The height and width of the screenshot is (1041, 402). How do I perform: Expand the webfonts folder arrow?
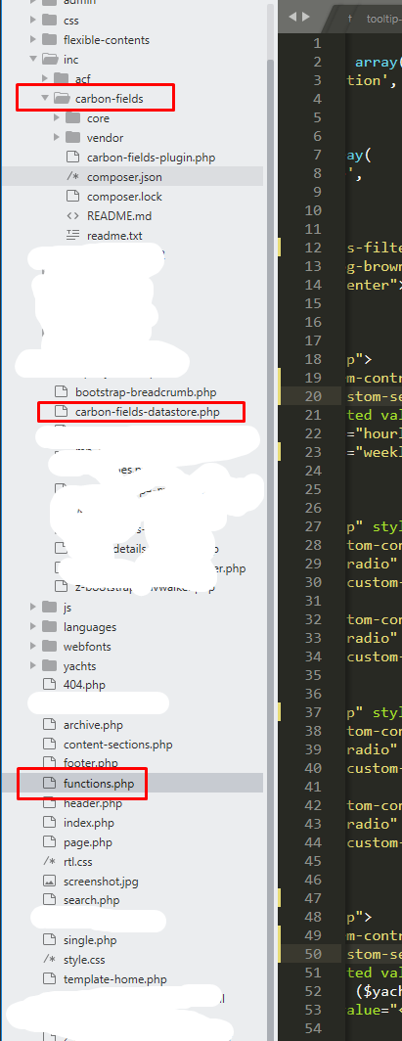click(x=33, y=646)
